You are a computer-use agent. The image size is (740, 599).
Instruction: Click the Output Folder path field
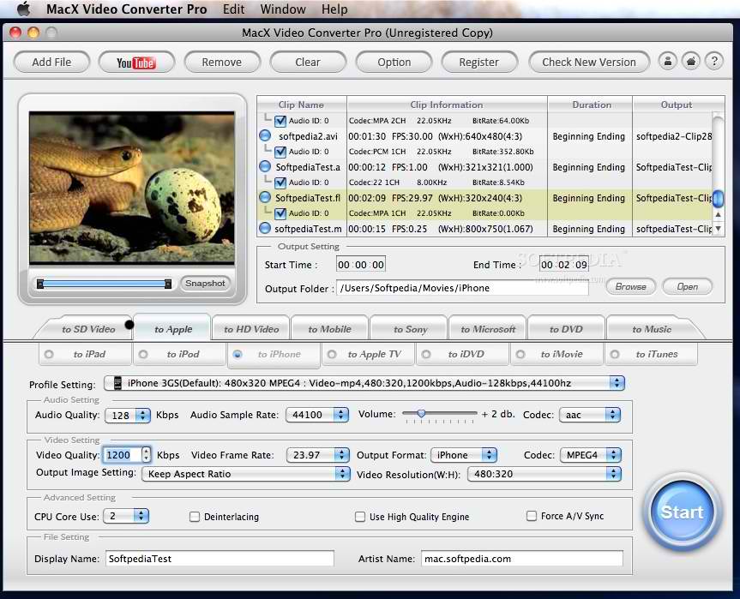pyautogui.click(x=462, y=288)
